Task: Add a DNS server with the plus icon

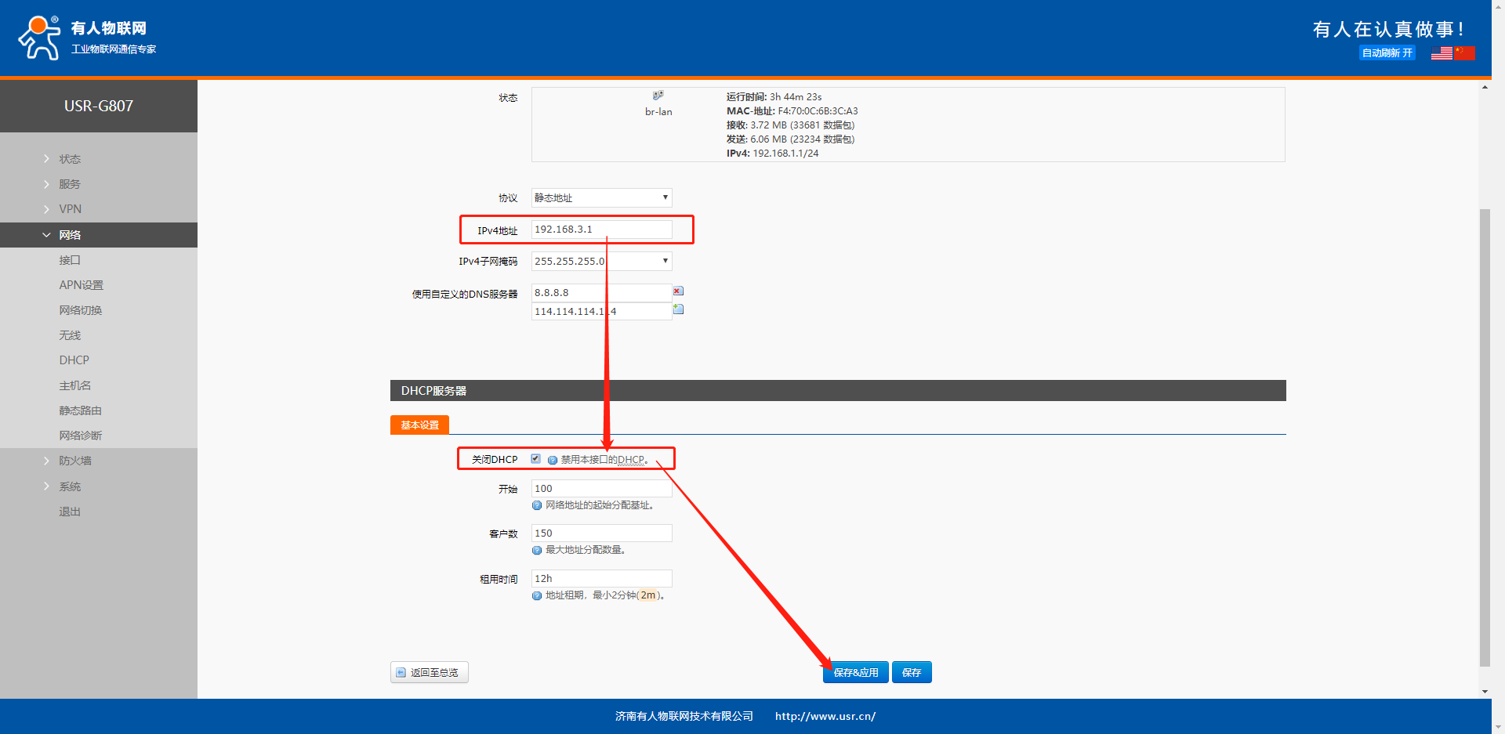Action: pyautogui.click(x=678, y=310)
